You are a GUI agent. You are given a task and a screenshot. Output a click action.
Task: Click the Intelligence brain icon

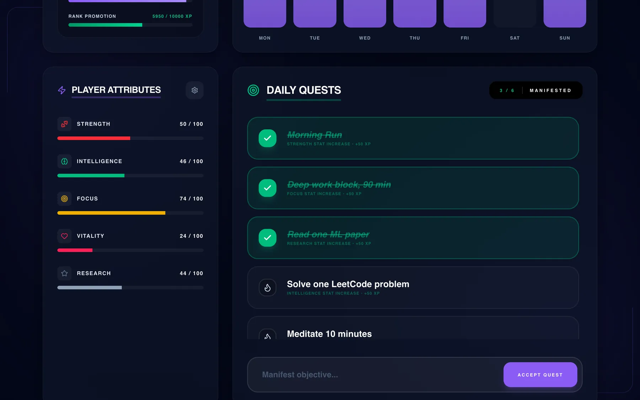(x=64, y=161)
